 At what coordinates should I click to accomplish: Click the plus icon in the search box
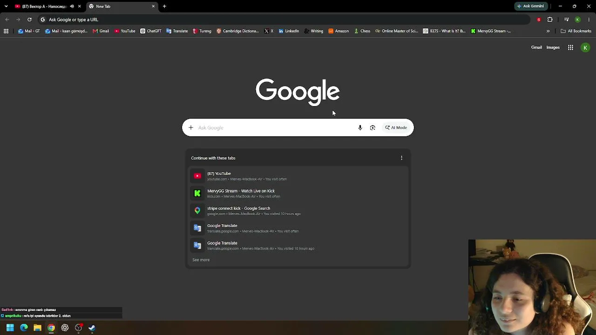pos(190,127)
